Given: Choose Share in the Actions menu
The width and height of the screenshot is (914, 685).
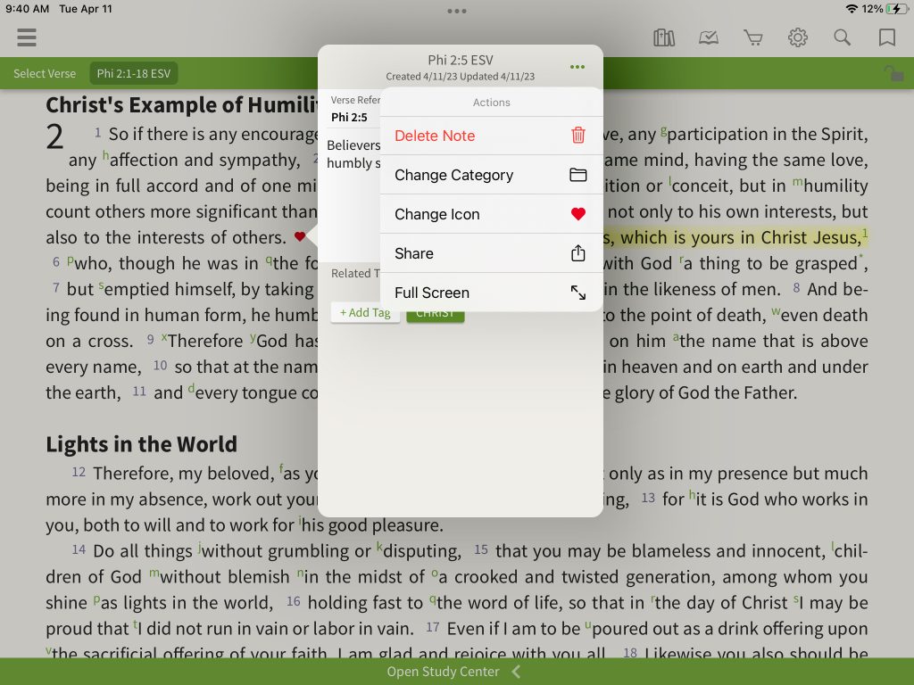Looking at the screenshot, I should [492, 253].
